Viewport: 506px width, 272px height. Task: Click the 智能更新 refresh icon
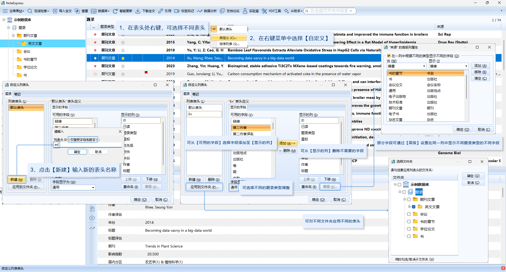coord(115,11)
